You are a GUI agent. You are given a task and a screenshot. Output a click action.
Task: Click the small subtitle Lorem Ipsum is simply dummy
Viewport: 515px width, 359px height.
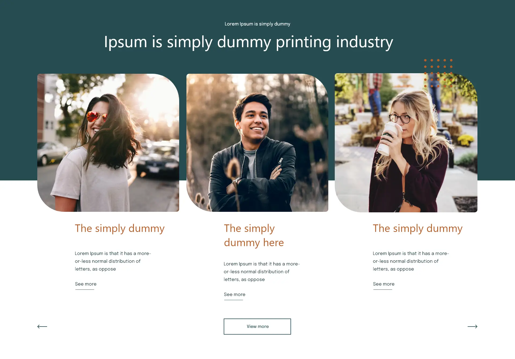(257, 24)
